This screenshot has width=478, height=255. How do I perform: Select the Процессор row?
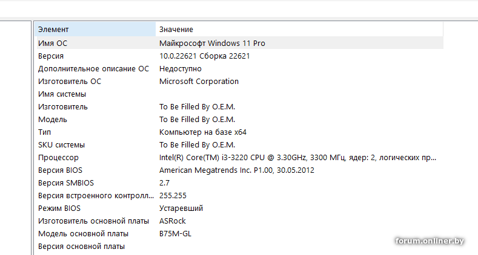click(240, 158)
